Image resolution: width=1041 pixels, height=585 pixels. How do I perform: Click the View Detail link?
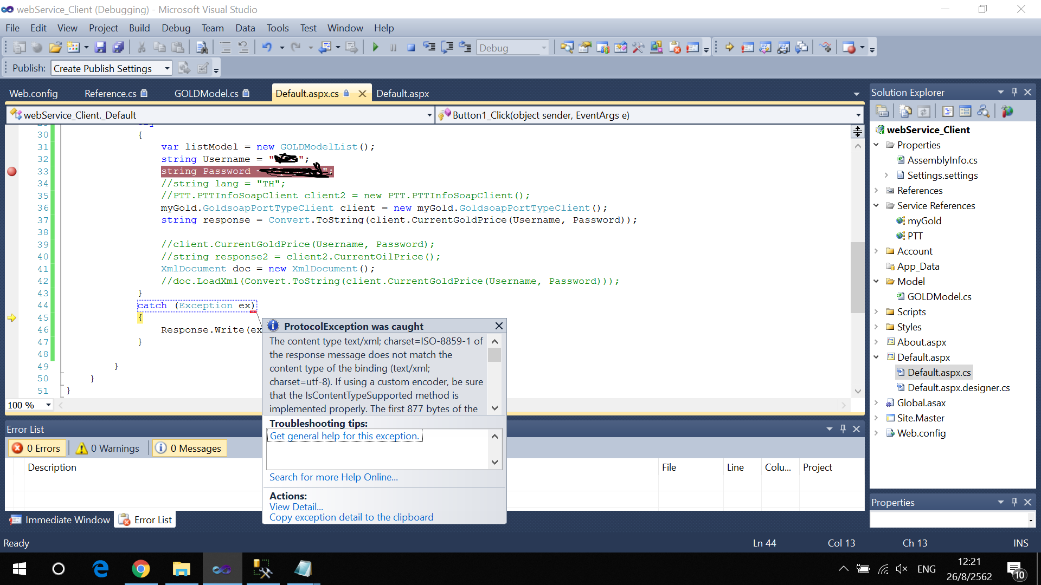tap(296, 507)
